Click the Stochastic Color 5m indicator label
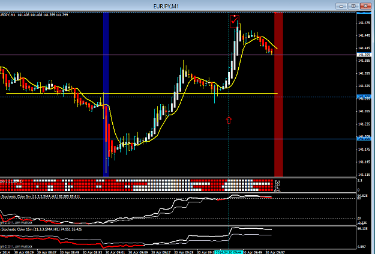Screen dimensions: 375x254 (x=40, y=196)
